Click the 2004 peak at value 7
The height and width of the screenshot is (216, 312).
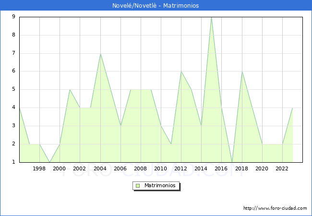pos(100,53)
